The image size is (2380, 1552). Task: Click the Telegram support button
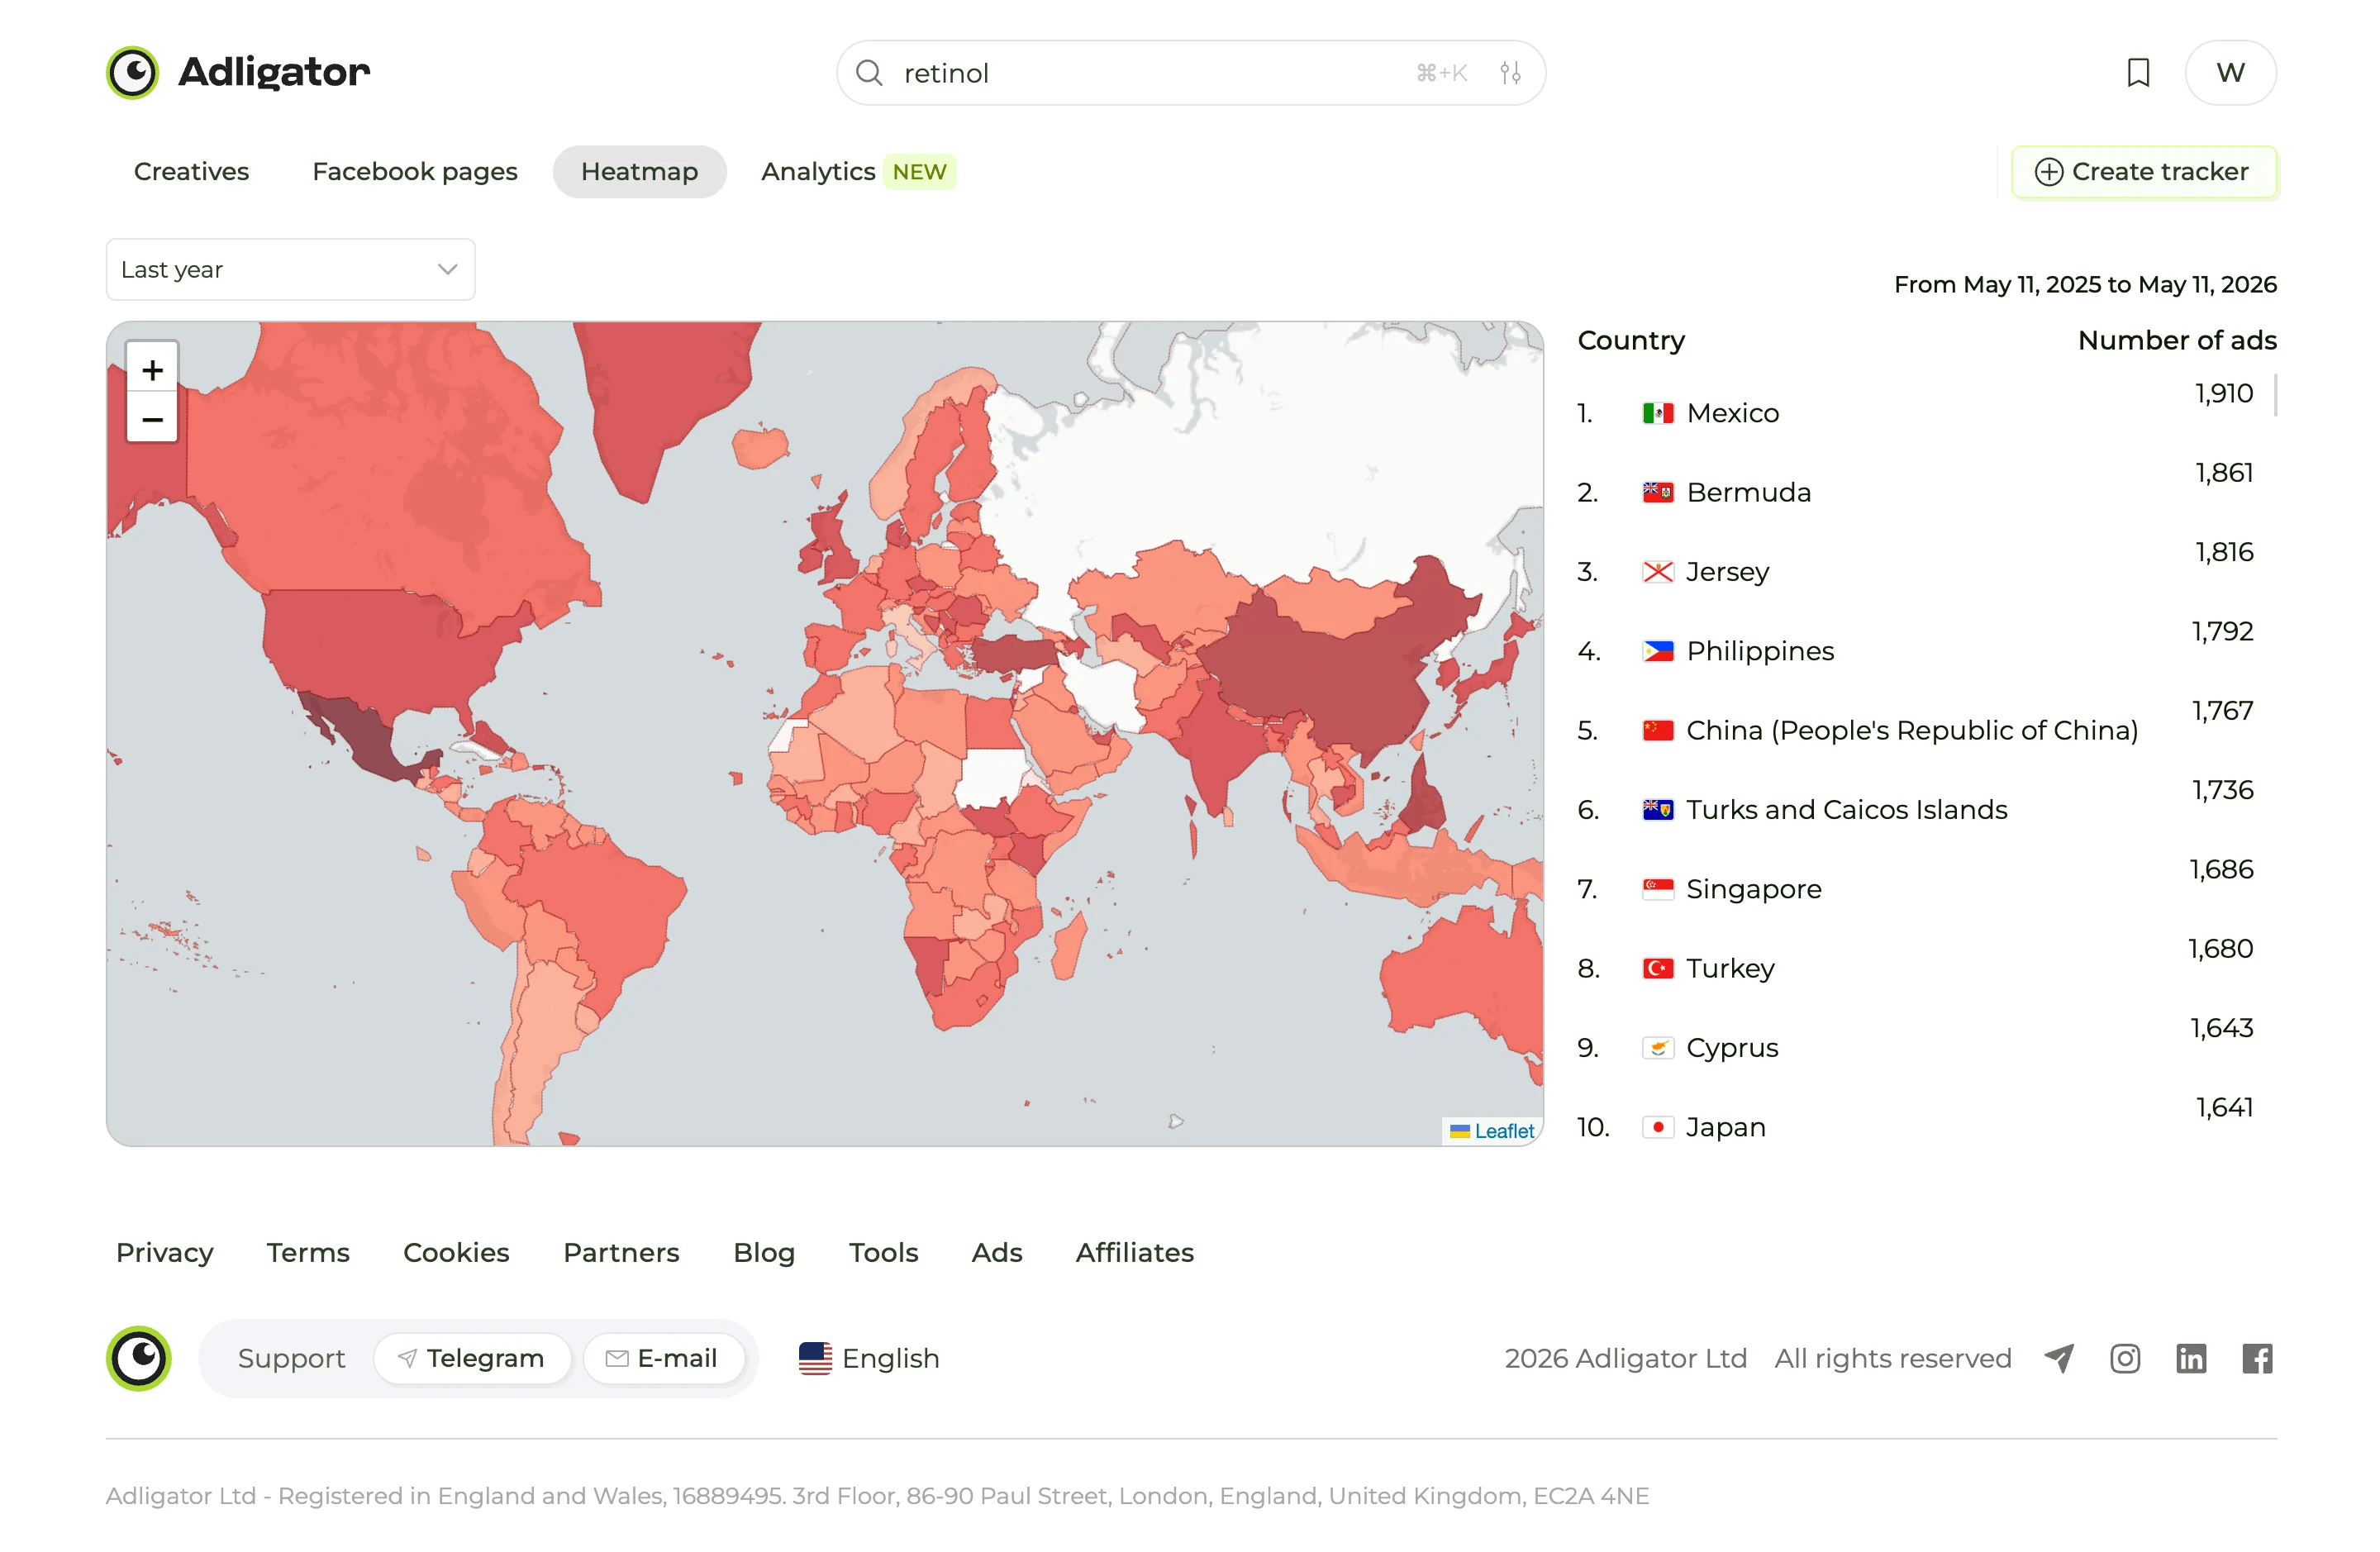click(472, 1358)
